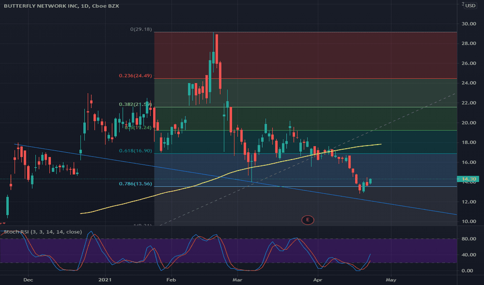Select Fibonacci label 0.618(16.90)
This screenshot has height=285, width=484.
136,151
